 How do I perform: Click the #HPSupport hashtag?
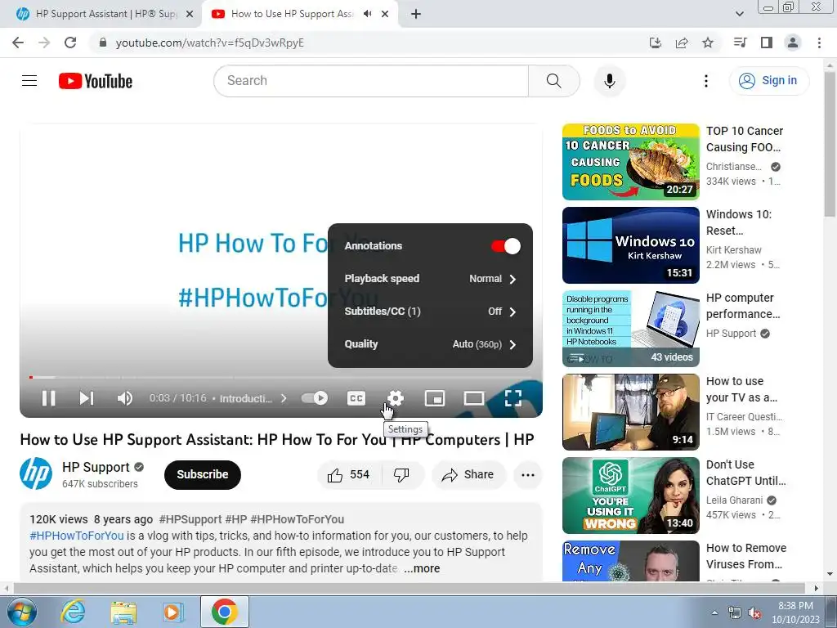coord(190,519)
